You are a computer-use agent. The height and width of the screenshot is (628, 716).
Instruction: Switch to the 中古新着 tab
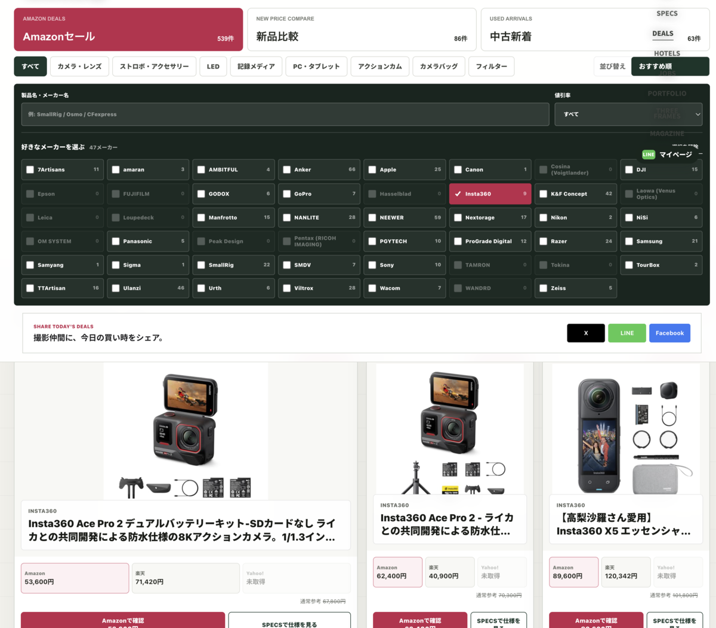[595, 29]
